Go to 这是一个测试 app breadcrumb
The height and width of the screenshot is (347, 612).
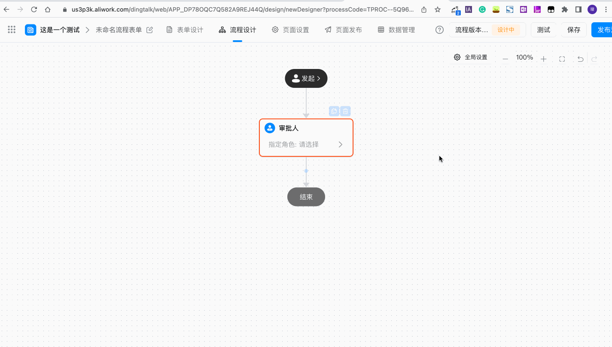point(60,30)
